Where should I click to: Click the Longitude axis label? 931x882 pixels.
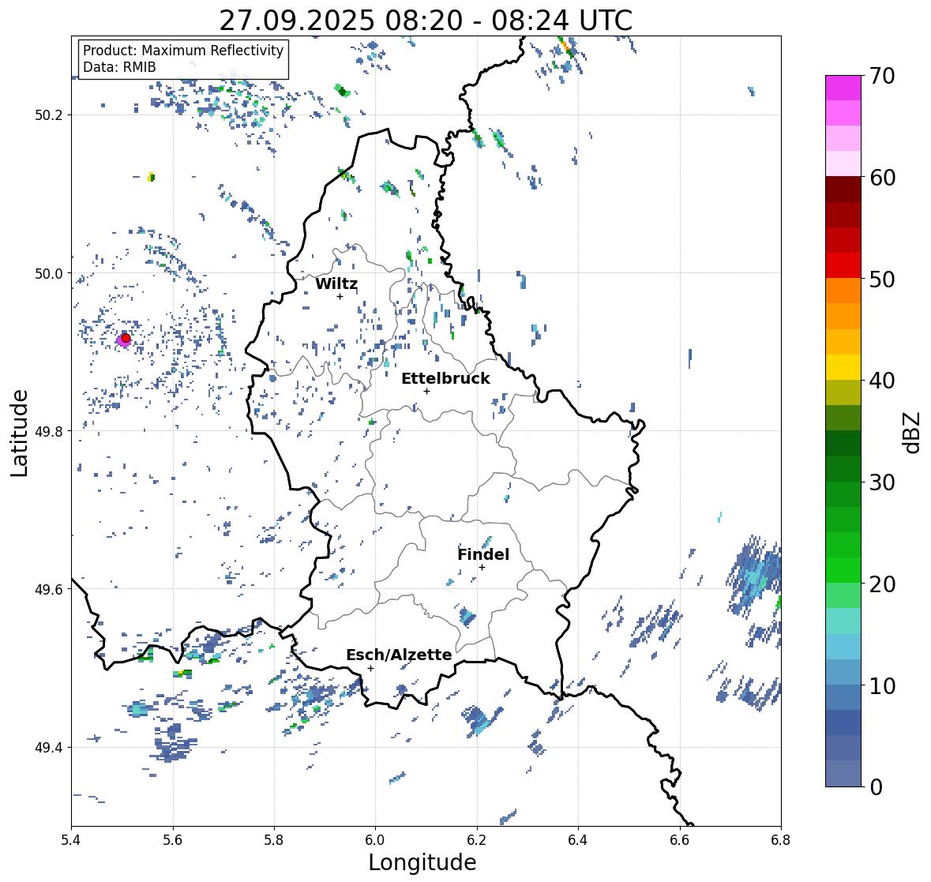point(422,862)
